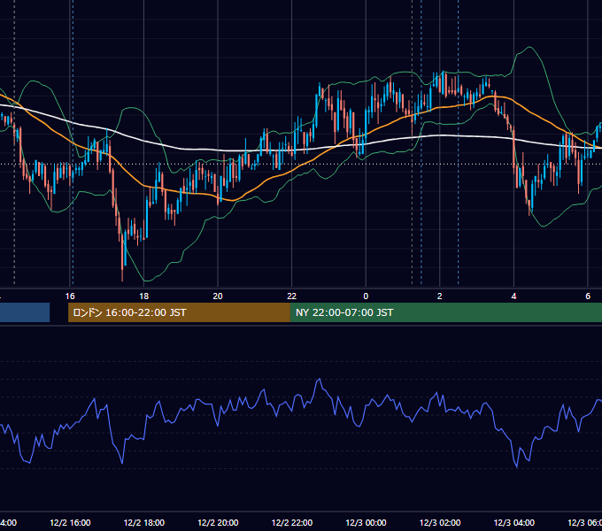Click the 2 hour label on the price chart axis
The height and width of the screenshot is (531, 602).
pos(440,296)
